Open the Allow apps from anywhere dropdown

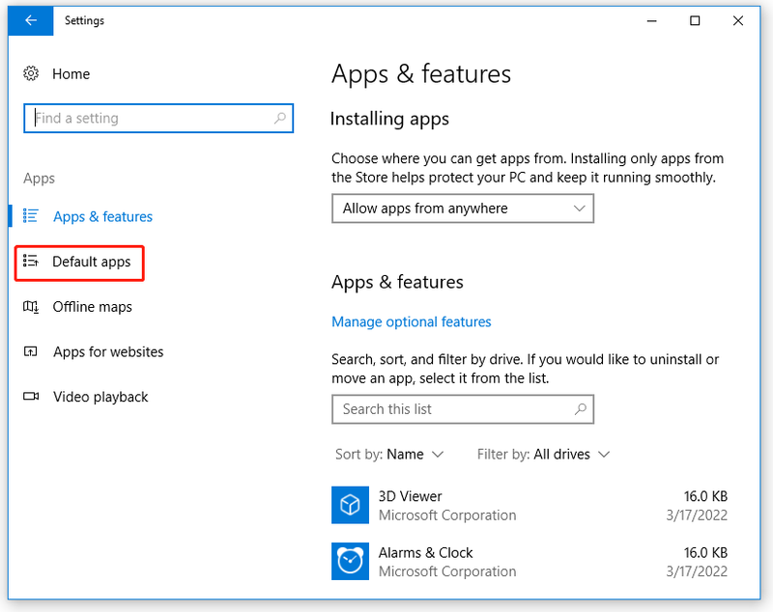pyautogui.click(x=463, y=209)
